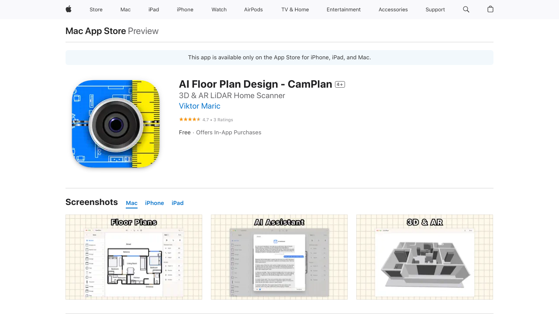Open the 3D & AR screenshot

(424, 257)
